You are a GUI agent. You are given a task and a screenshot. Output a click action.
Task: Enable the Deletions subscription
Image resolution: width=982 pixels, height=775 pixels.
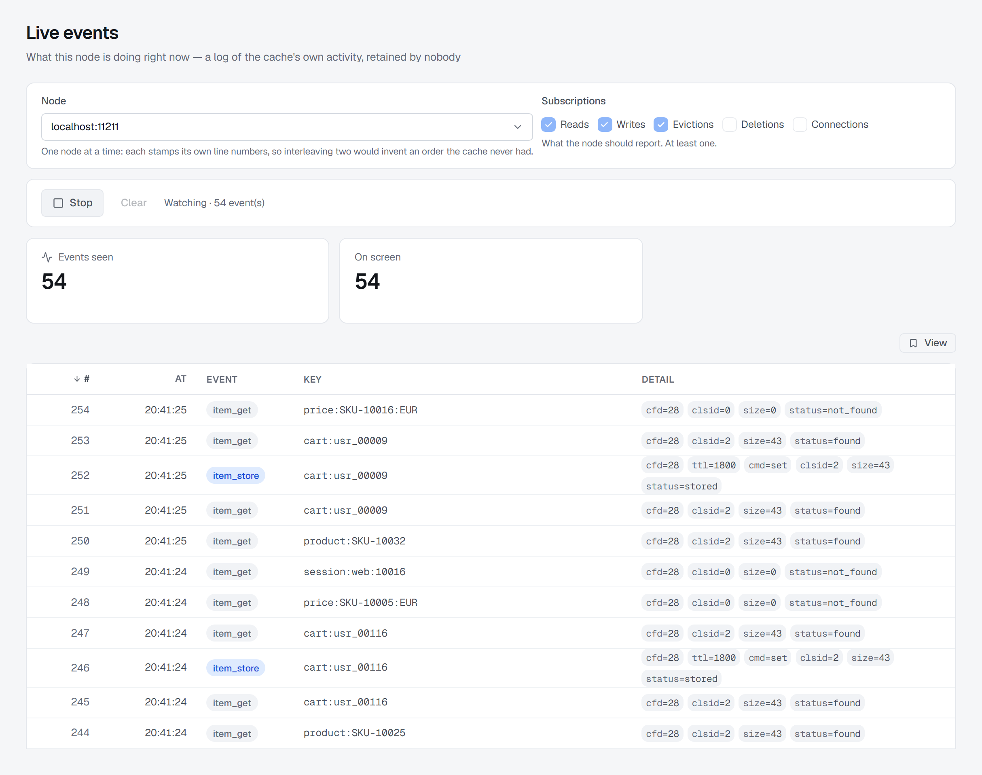pyautogui.click(x=729, y=124)
